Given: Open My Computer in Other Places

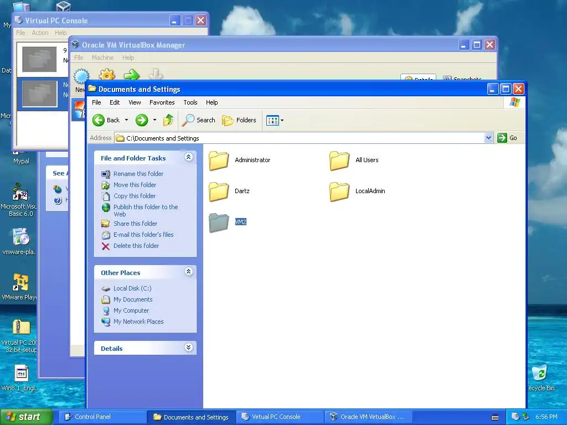Looking at the screenshot, I should [131, 310].
